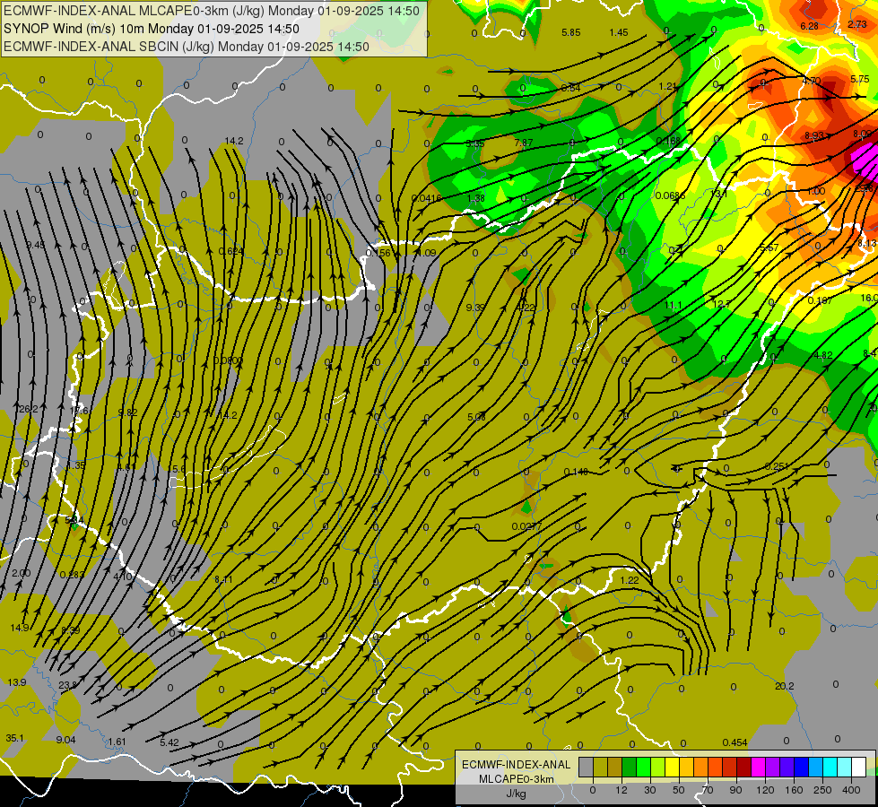Select the '70' legend tick label
This screenshot has height=807, width=878.
click(708, 790)
